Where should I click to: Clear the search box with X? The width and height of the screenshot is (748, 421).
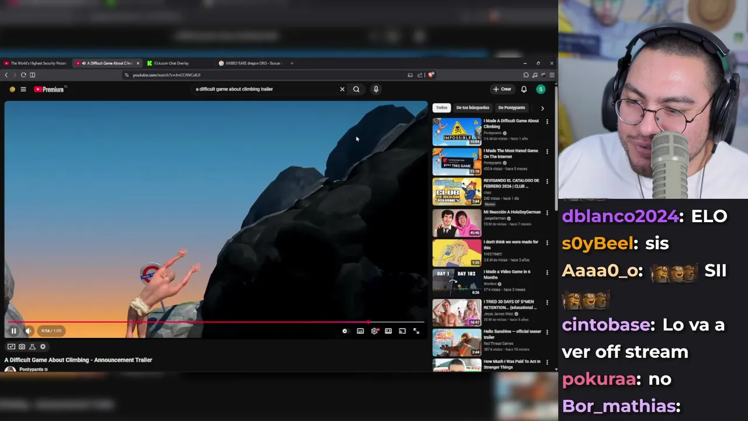coord(342,89)
